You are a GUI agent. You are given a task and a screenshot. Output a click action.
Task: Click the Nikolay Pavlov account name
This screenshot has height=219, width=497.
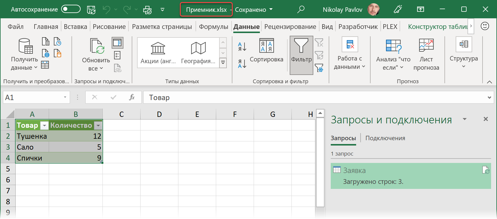tap(343, 10)
